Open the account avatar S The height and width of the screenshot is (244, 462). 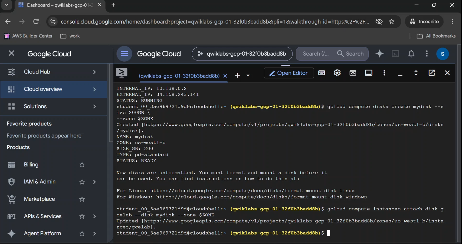[x=443, y=54]
